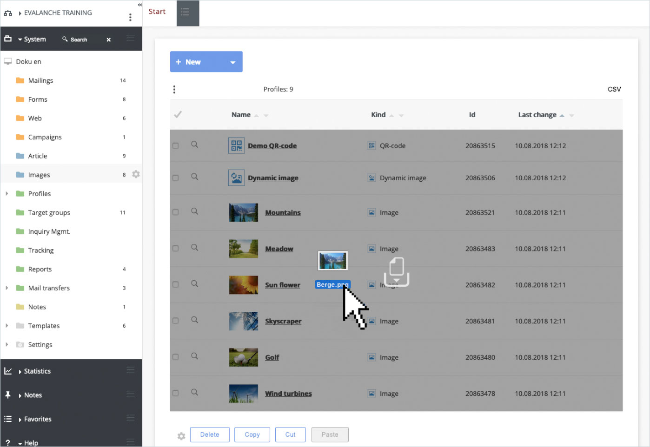The image size is (650, 447).
Task: Open the New button dropdown arrow
Action: (x=232, y=62)
